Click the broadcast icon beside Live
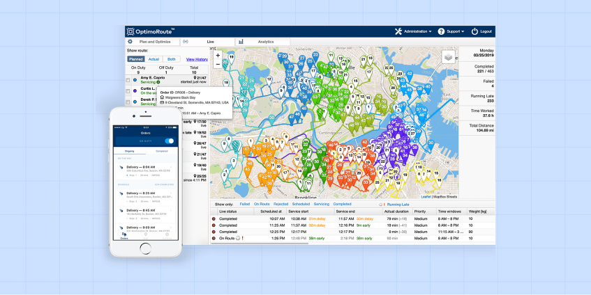This screenshot has width=591, height=295. pos(186,42)
